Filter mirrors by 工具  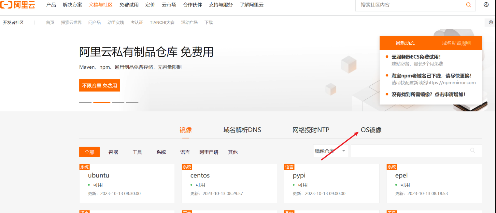137,152
